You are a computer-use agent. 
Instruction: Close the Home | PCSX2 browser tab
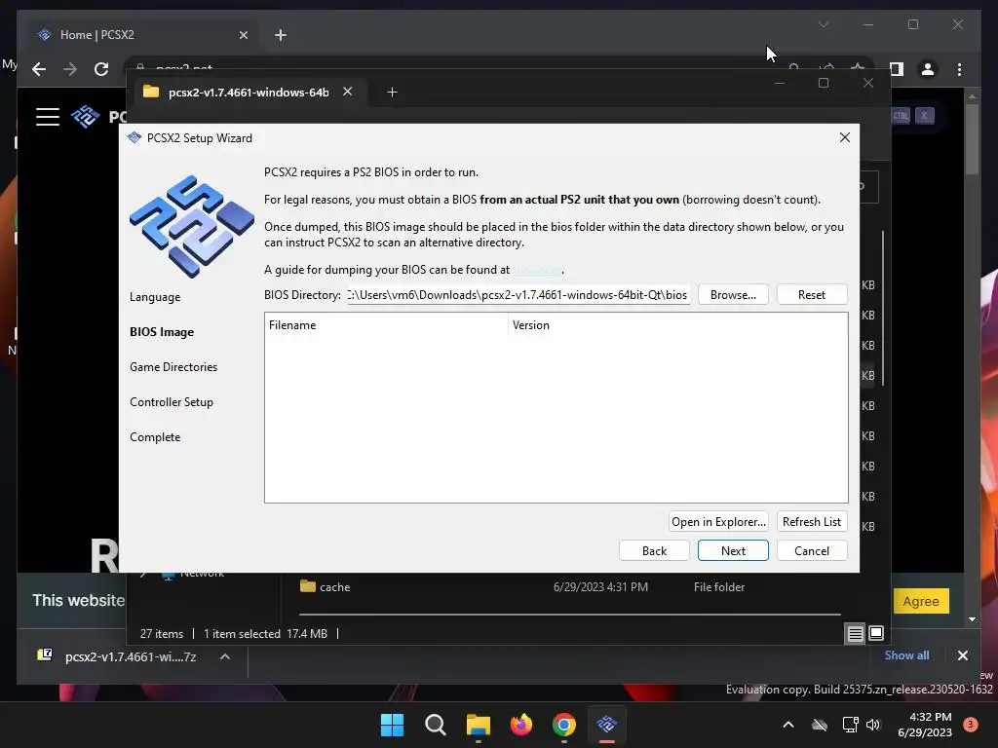pos(243,35)
